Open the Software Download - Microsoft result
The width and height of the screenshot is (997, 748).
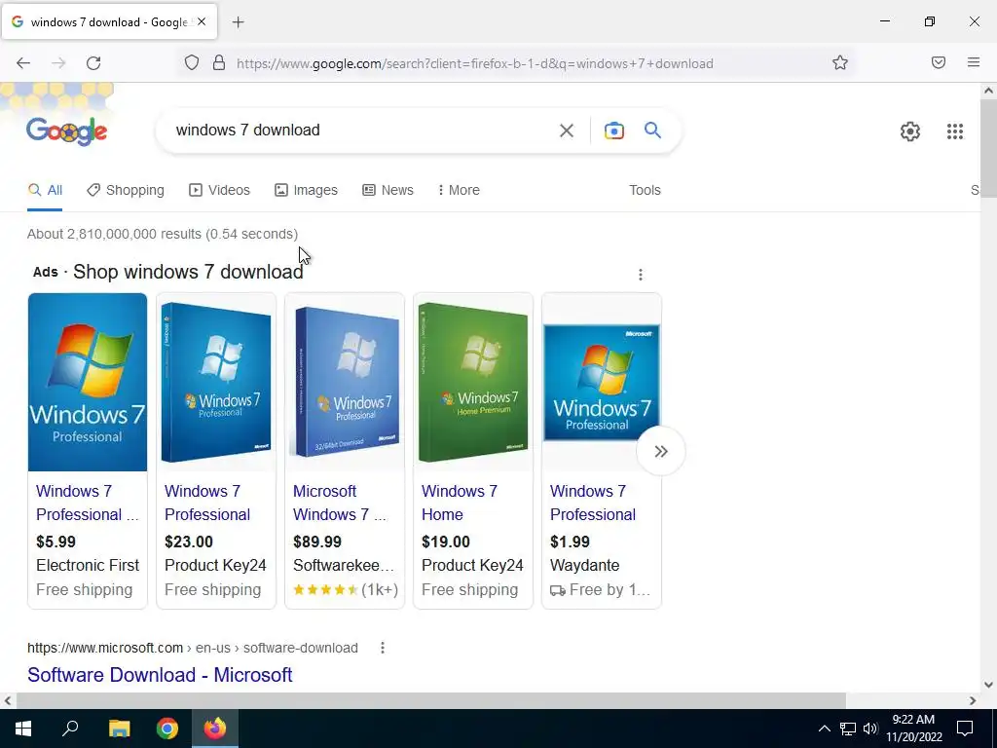point(160,674)
